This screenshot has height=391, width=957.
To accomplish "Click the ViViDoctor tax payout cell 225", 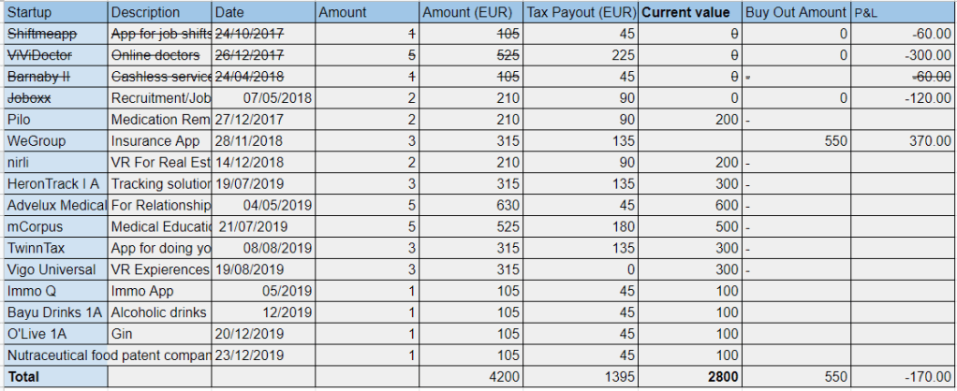I will 581,55.
